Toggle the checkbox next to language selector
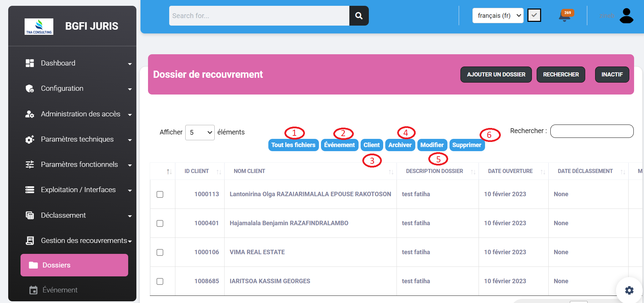This screenshot has width=644, height=303. 534,15
